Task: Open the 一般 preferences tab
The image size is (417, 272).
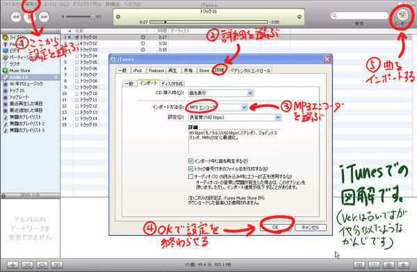Action: (x=122, y=70)
